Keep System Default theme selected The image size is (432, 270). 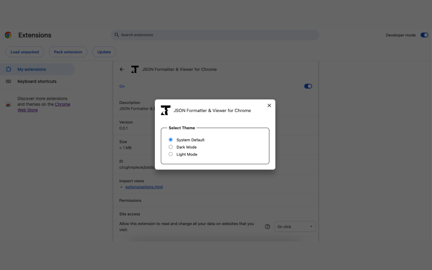pyautogui.click(x=171, y=139)
